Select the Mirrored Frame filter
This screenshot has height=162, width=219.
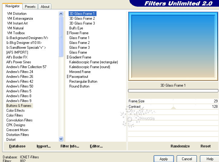80,72
